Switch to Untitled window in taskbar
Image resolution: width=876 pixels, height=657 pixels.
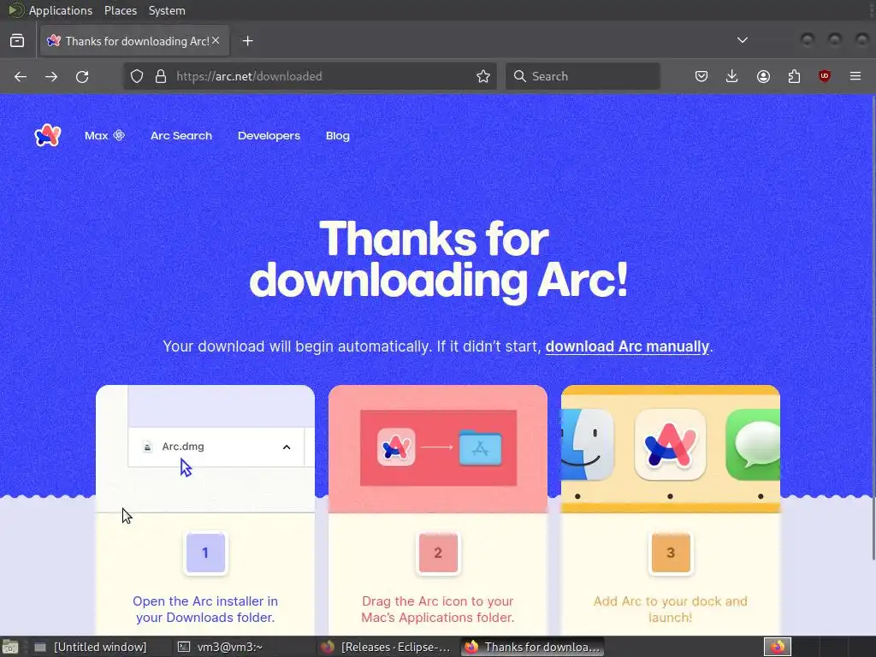pyautogui.click(x=92, y=647)
